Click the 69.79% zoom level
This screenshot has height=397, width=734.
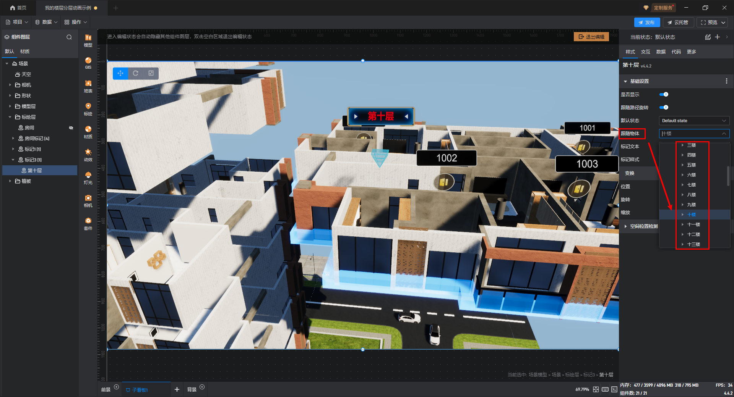[582, 389]
